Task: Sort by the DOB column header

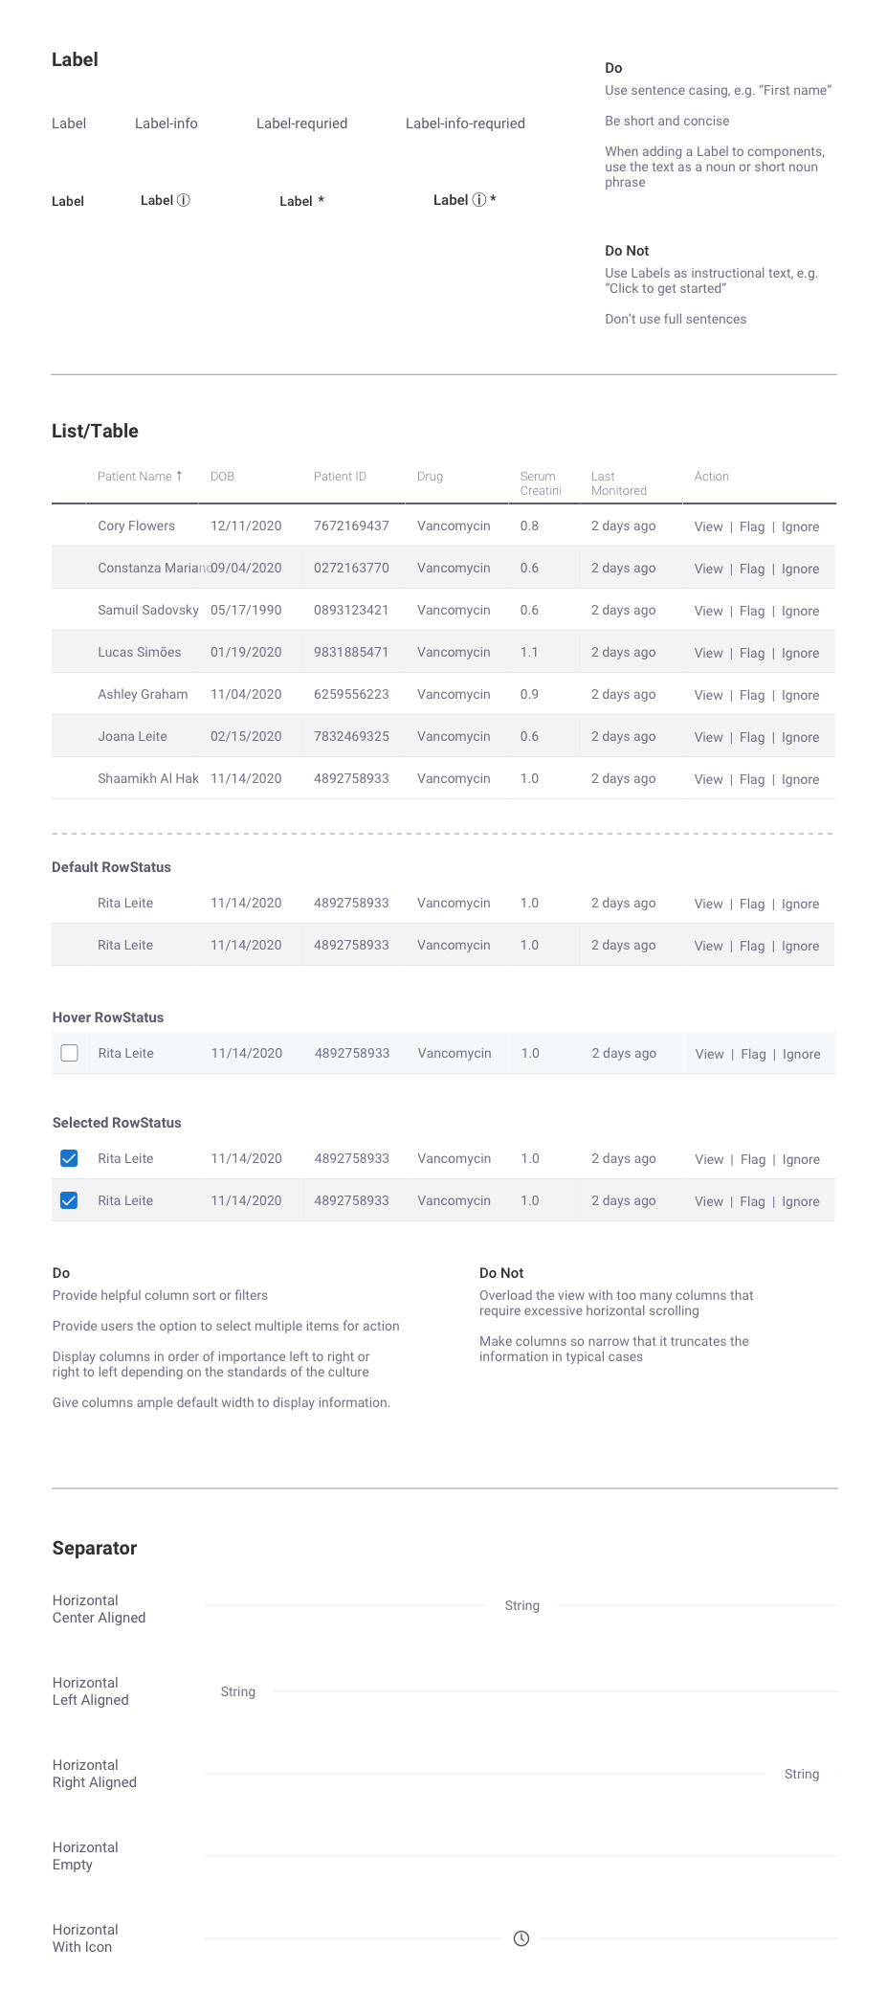Action: [x=222, y=476]
